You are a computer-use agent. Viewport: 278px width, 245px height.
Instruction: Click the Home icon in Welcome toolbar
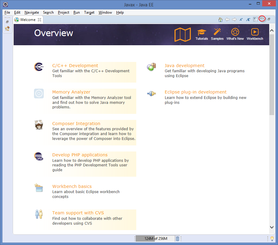221,19
